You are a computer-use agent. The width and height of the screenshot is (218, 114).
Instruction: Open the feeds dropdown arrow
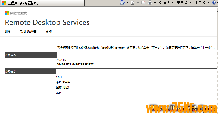click(138, 3)
